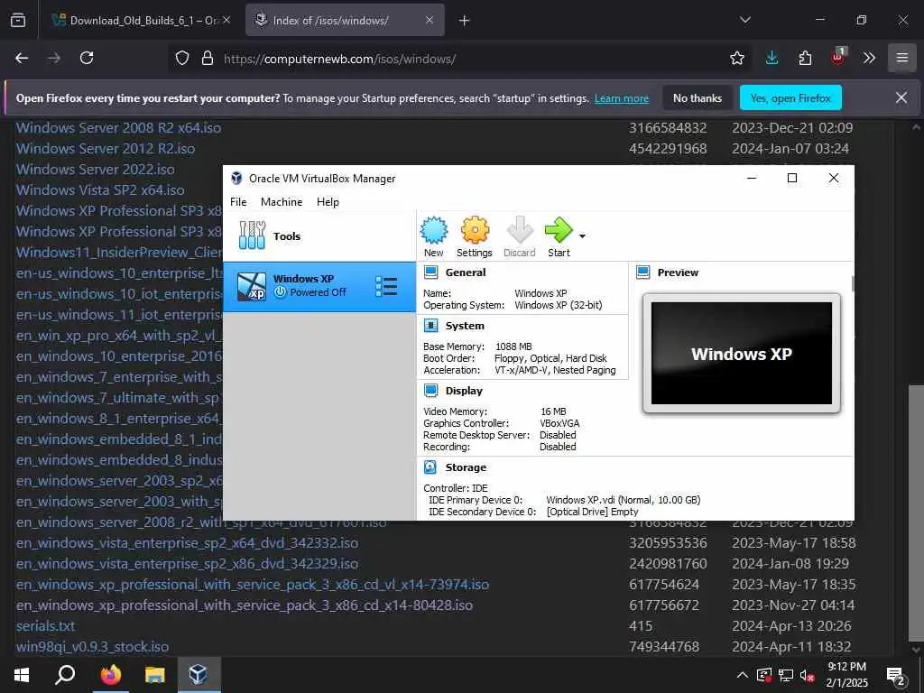
Task: Click the VirtualBox taskbar icon
Action: (198, 675)
